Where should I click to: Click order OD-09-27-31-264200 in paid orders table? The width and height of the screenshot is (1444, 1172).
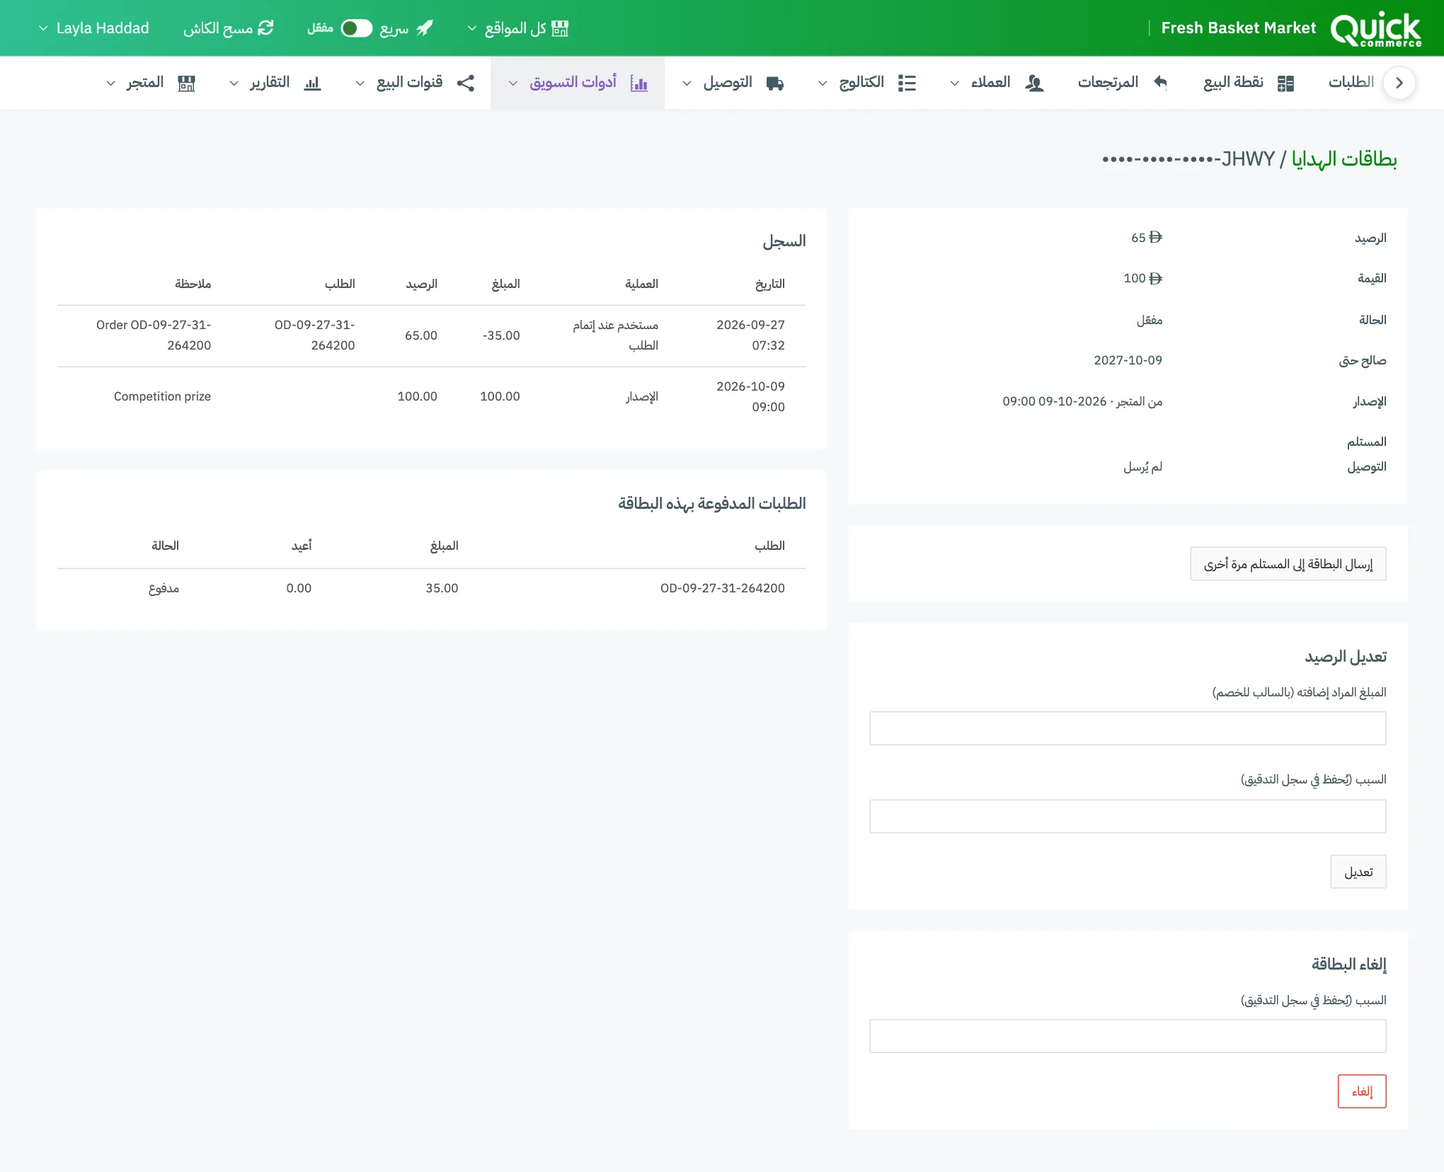(722, 588)
